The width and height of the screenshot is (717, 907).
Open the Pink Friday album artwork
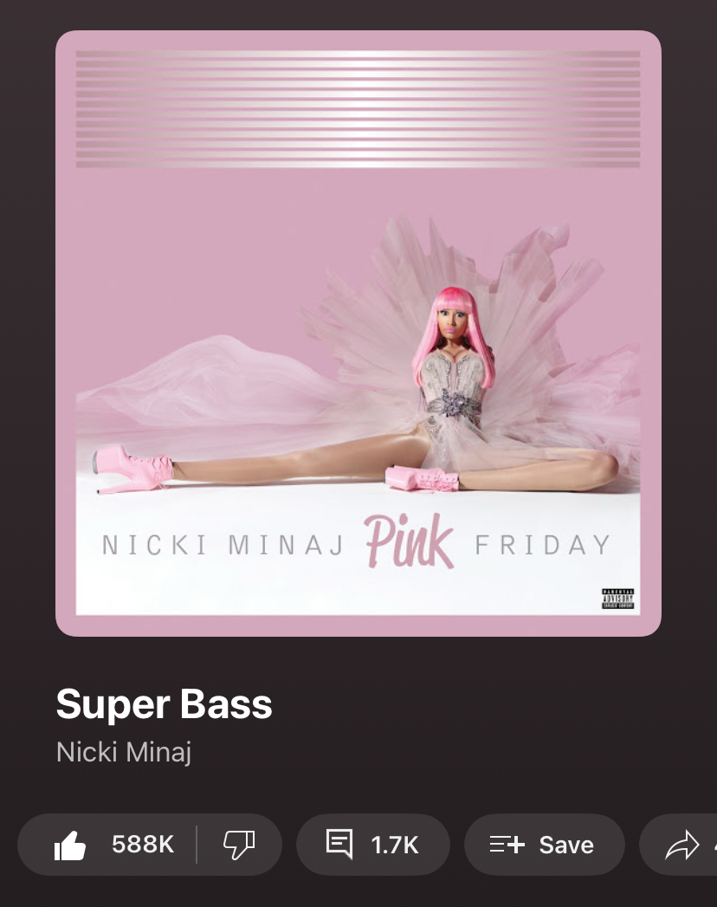[x=358, y=334]
